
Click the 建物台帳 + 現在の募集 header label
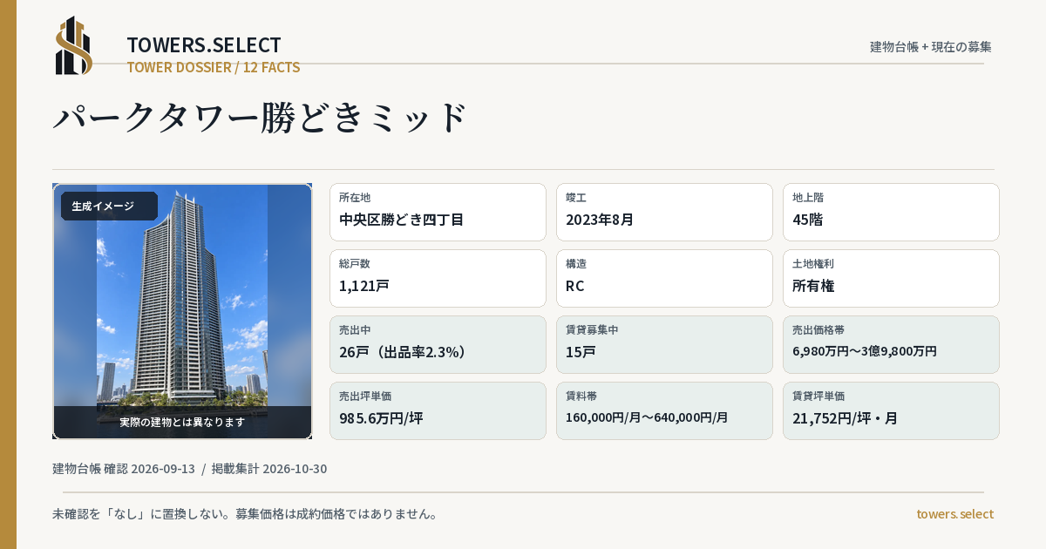[931, 47]
